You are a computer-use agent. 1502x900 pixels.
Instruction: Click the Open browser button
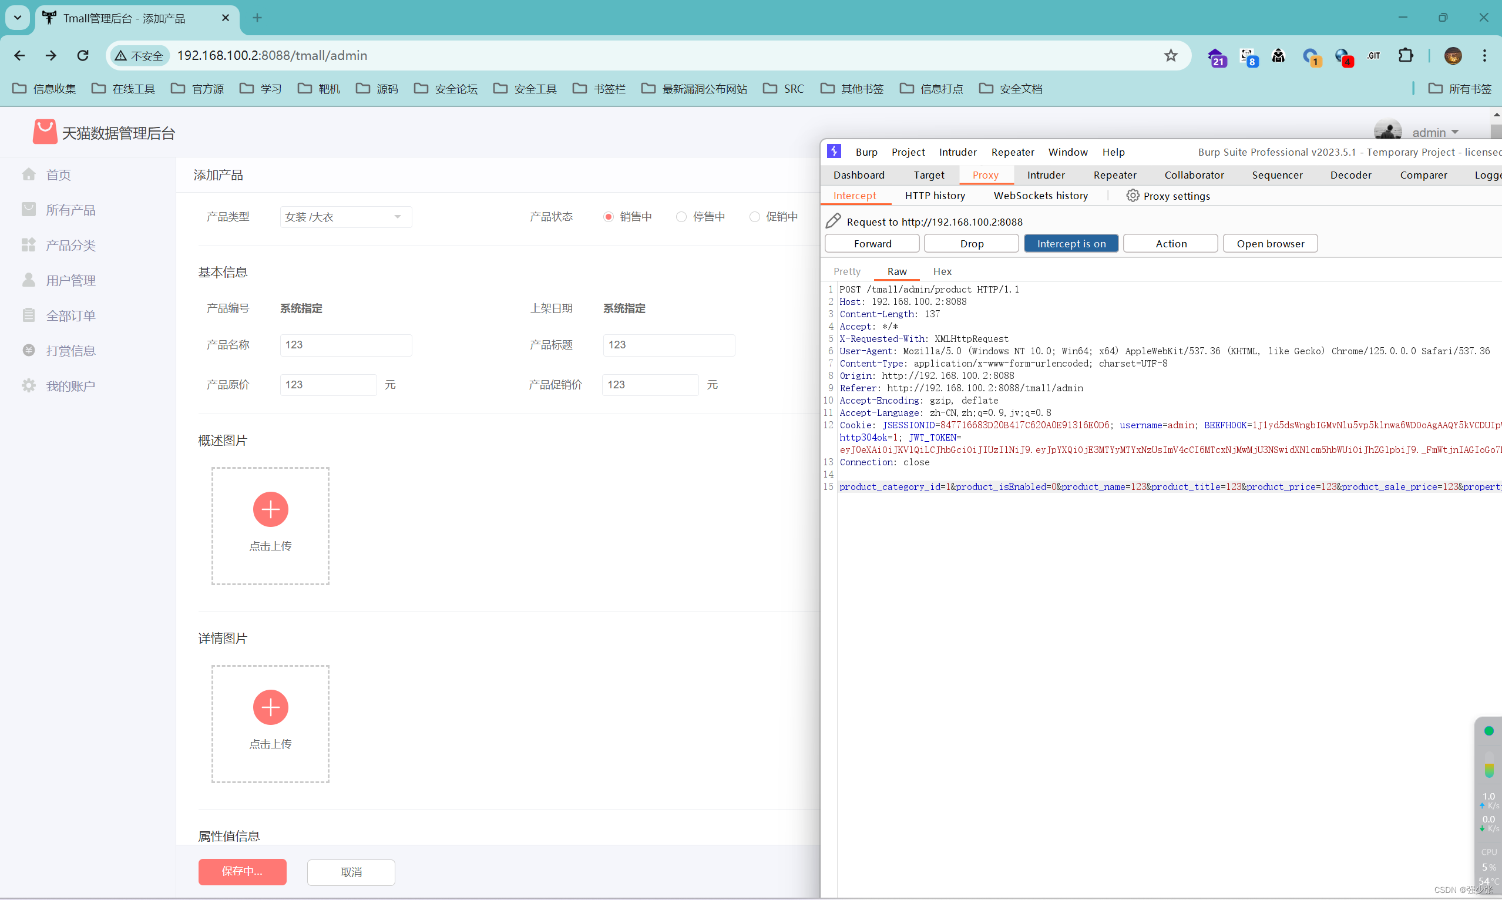click(1270, 243)
